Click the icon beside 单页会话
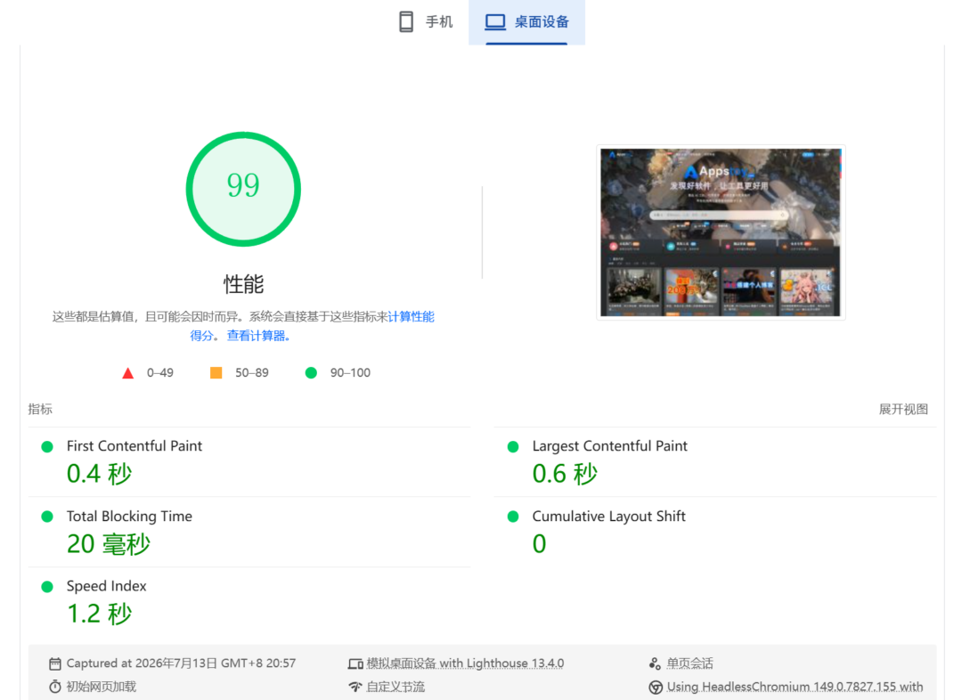This screenshot has height=700, width=962. (655, 663)
